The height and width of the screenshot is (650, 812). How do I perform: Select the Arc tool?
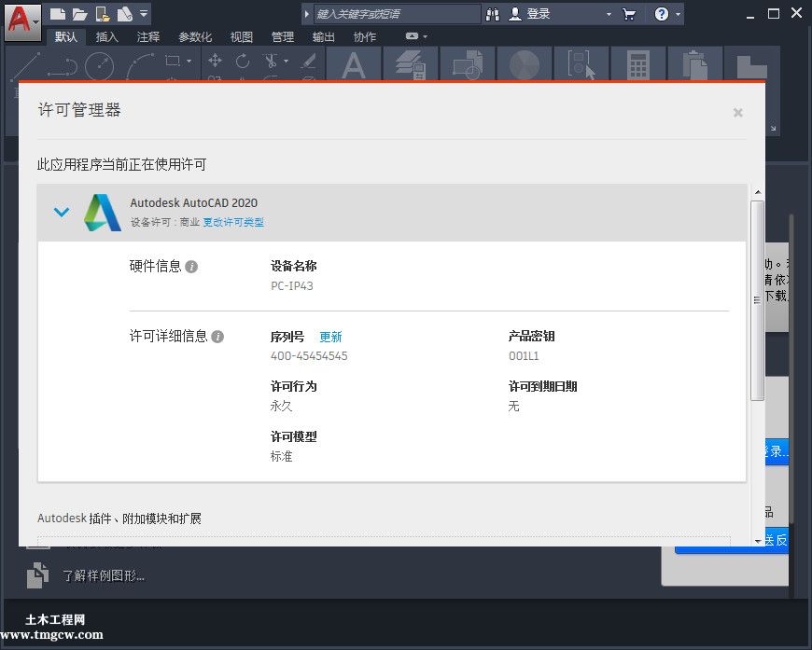[140, 66]
